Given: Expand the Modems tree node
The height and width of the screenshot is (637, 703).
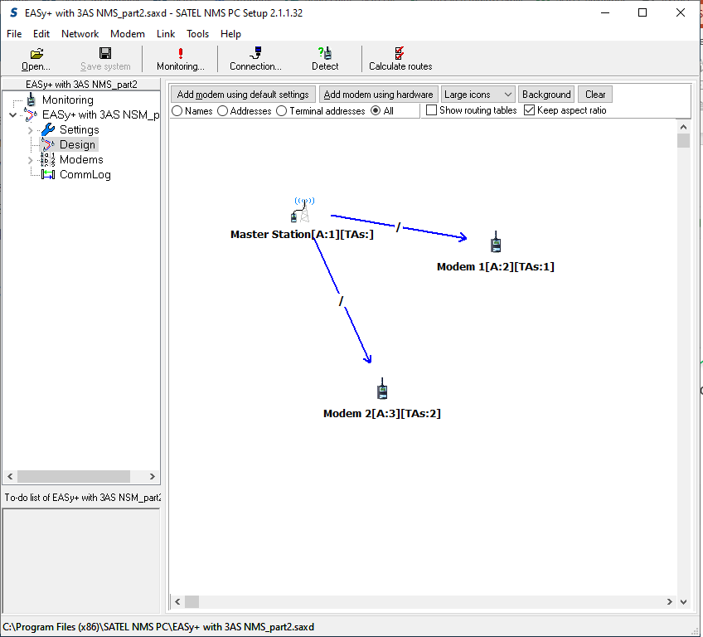Looking at the screenshot, I should click(31, 160).
